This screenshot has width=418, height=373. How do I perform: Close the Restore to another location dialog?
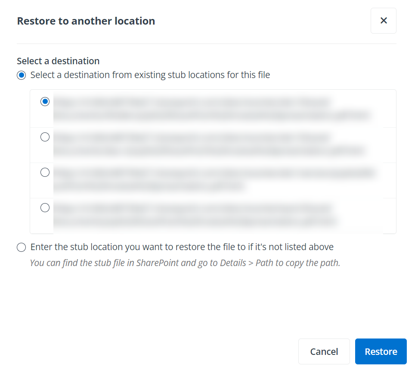click(x=383, y=20)
